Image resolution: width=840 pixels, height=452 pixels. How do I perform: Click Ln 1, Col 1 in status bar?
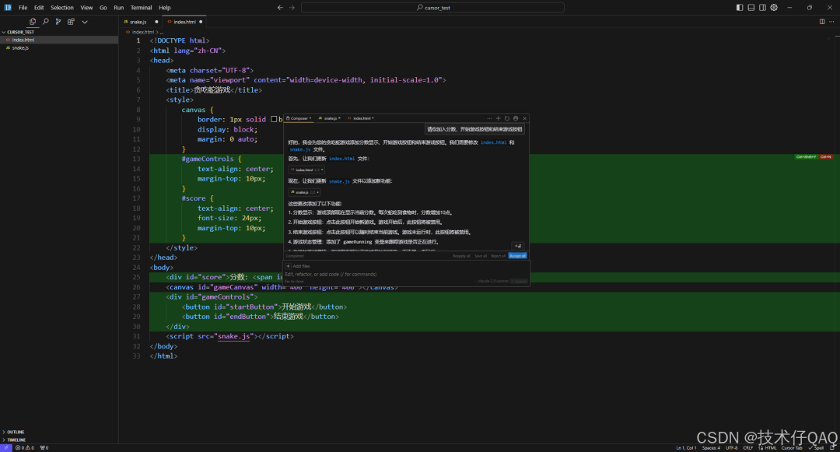click(x=686, y=447)
